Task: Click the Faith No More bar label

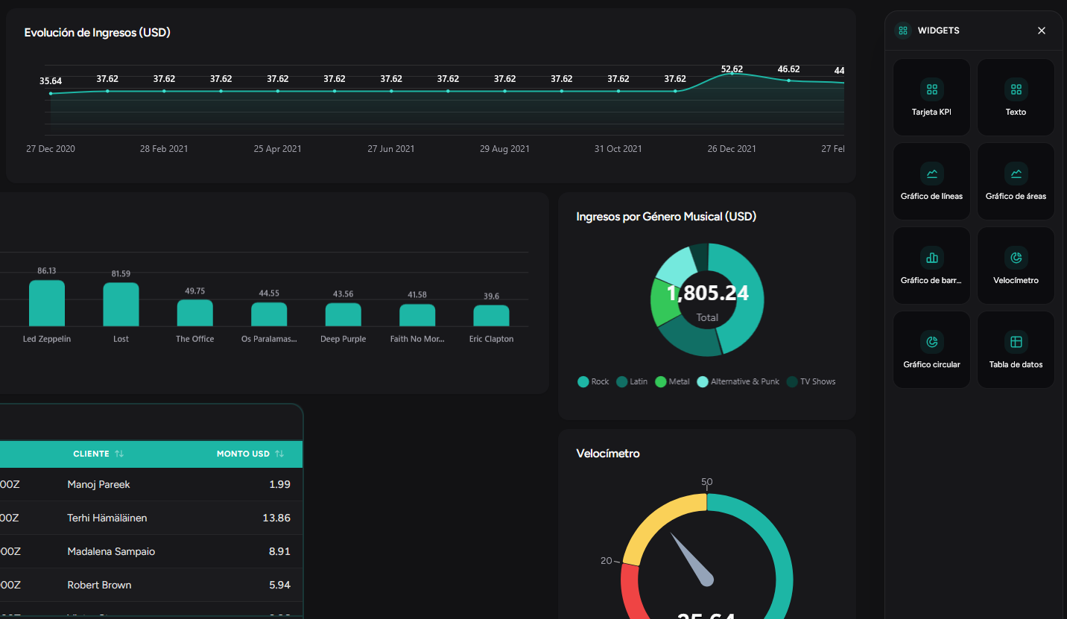Action: click(417, 339)
